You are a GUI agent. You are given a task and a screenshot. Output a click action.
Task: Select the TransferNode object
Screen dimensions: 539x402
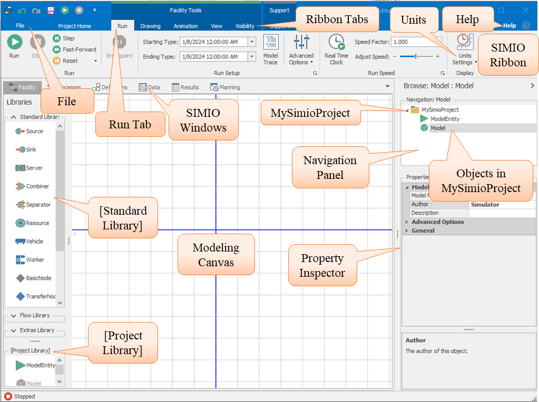36,296
